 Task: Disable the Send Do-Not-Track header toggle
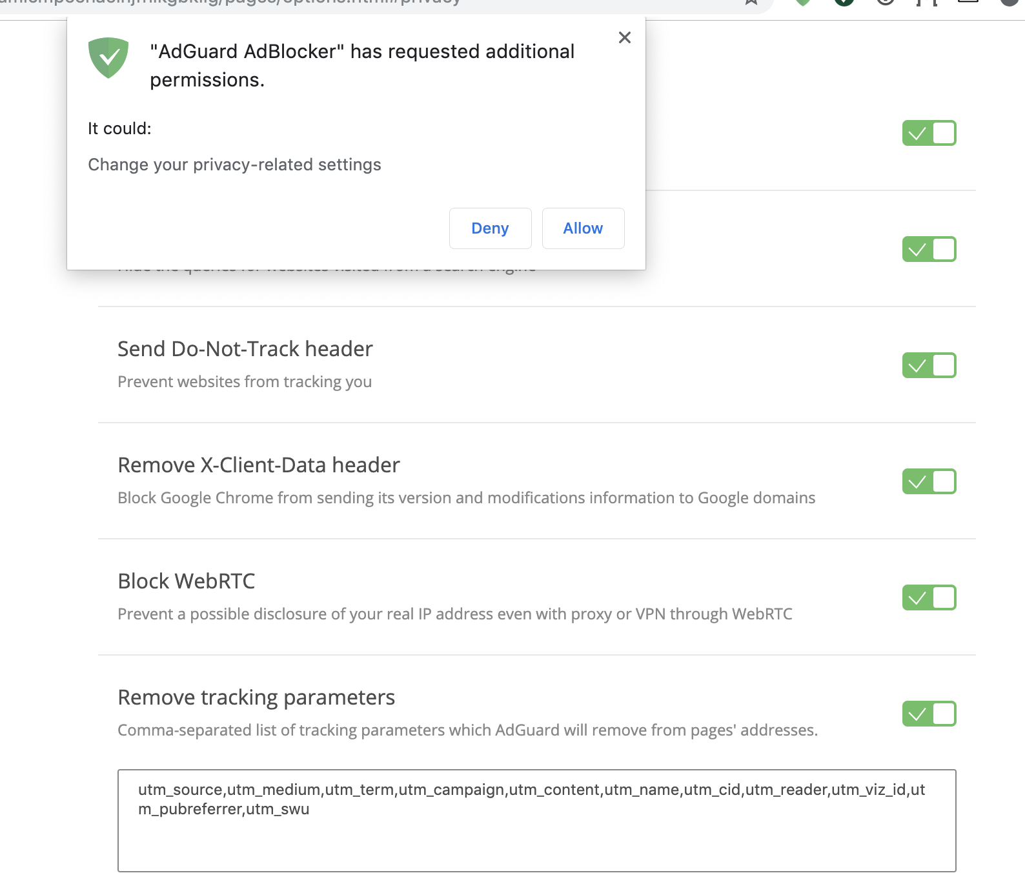pos(929,365)
